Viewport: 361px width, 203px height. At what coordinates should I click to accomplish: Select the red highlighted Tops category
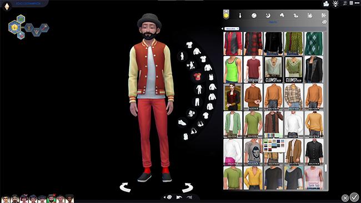[x=197, y=77]
